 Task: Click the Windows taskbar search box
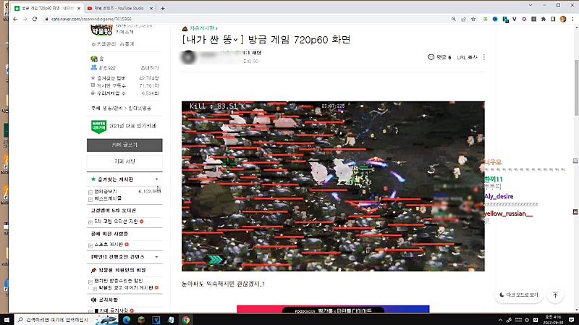coord(54,320)
